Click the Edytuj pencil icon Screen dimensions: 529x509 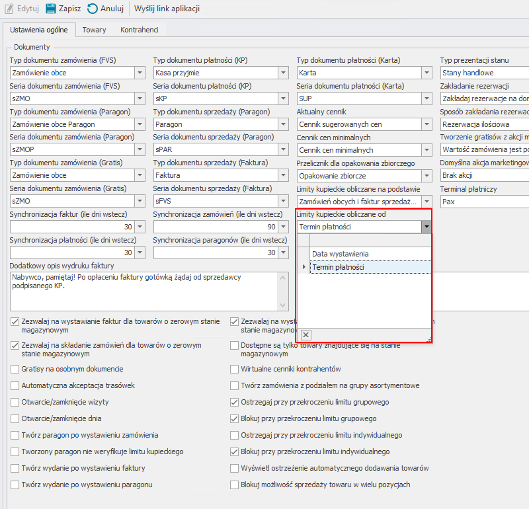[x=8, y=9]
